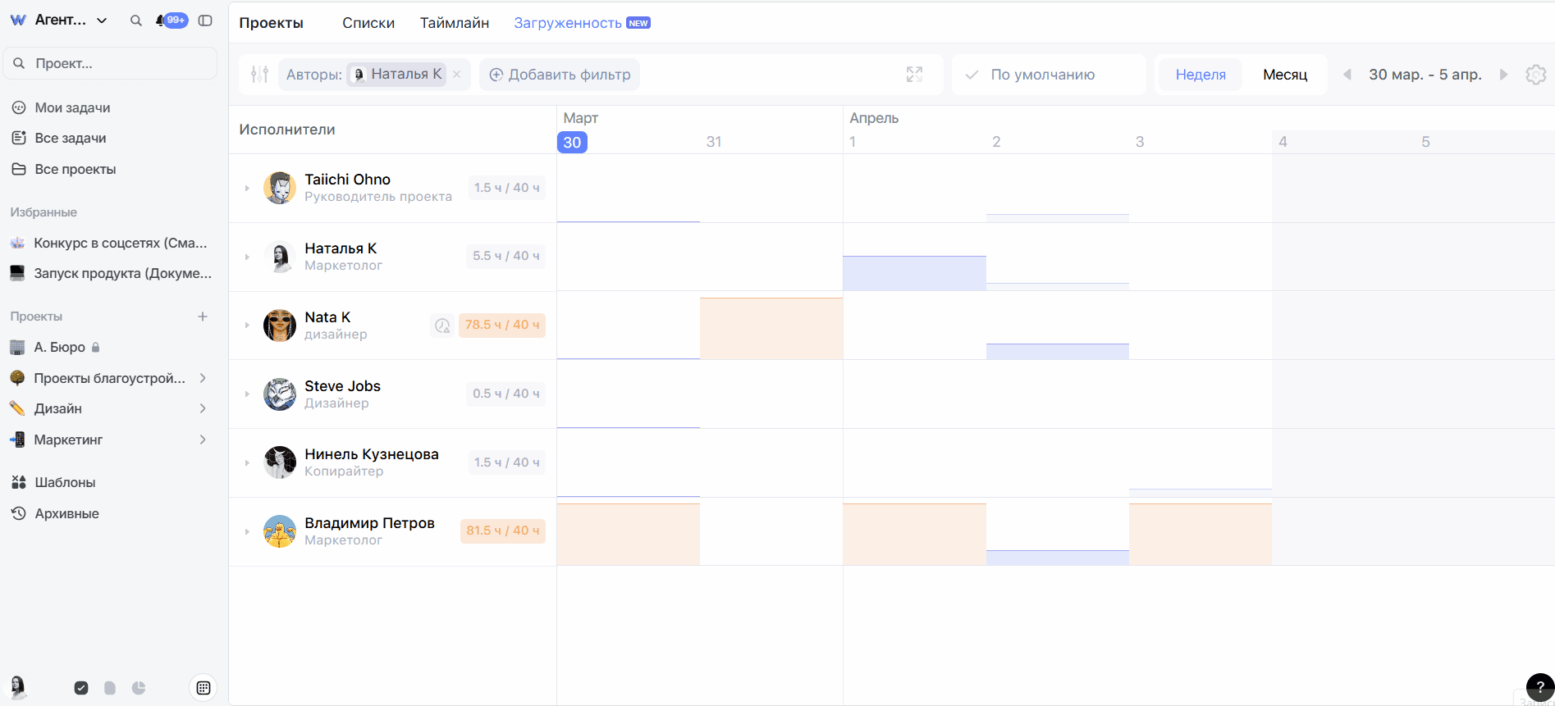This screenshot has height=706, width=1555.
Task: Expand Taiichi Ohno's task row
Action: pyautogui.click(x=247, y=189)
